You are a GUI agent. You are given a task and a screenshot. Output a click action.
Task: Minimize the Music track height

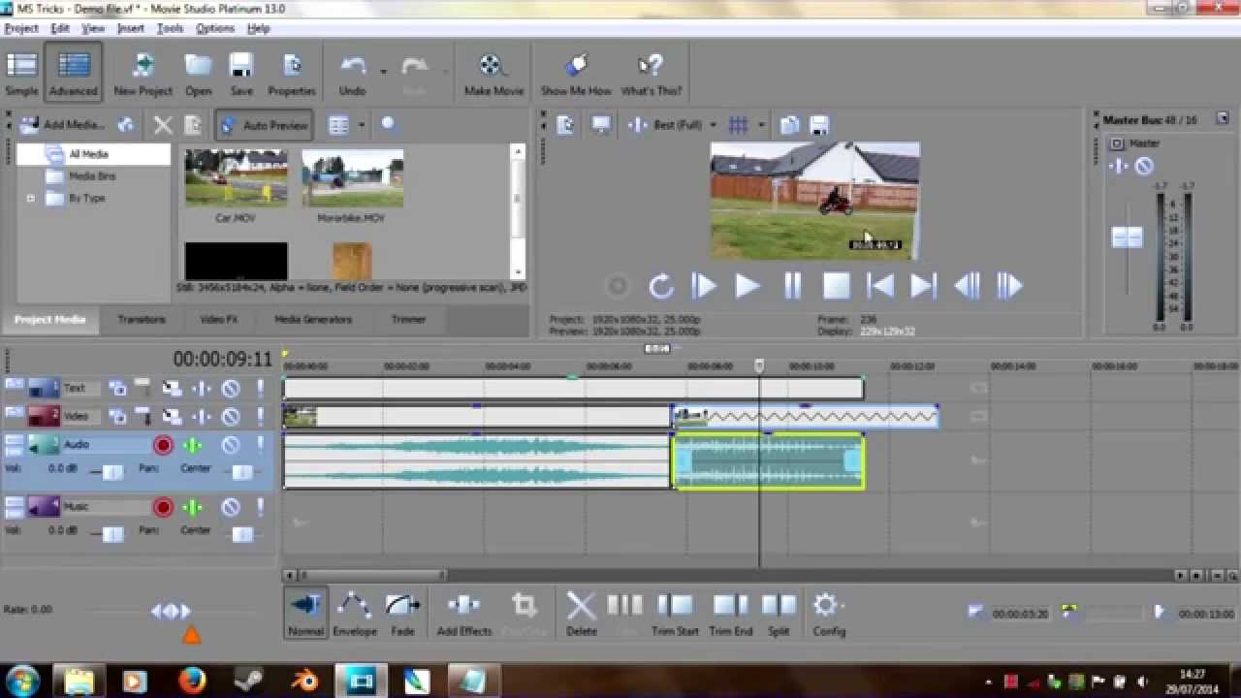(x=14, y=502)
